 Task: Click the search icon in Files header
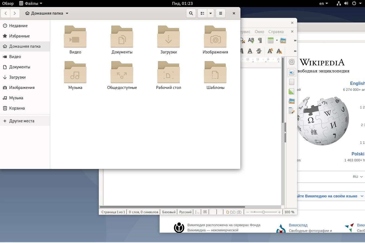pyautogui.click(x=191, y=13)
